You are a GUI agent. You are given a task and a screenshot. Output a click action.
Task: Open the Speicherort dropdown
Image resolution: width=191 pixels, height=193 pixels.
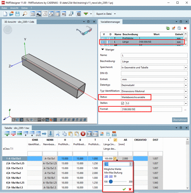[186, 67]
